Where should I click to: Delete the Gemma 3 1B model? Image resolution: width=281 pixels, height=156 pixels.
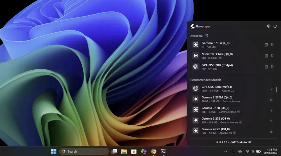[x=266, y=44]
